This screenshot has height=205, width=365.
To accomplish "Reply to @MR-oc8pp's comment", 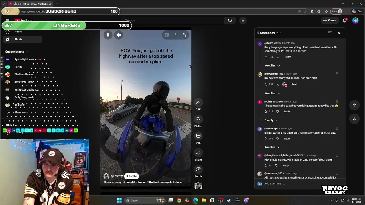I will tap(287, 139).
